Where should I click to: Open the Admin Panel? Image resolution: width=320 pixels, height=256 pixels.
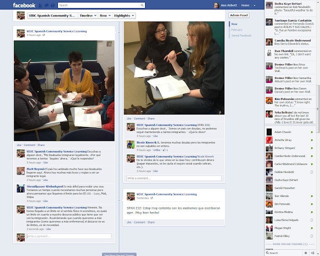point(239,15)
